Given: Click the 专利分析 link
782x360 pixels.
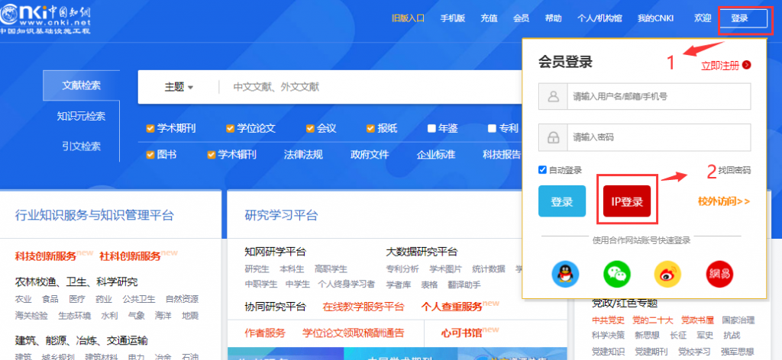Looking at the screenshot, I should tap(402, 269).
